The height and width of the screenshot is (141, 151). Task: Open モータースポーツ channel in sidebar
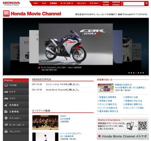[16, 125]
